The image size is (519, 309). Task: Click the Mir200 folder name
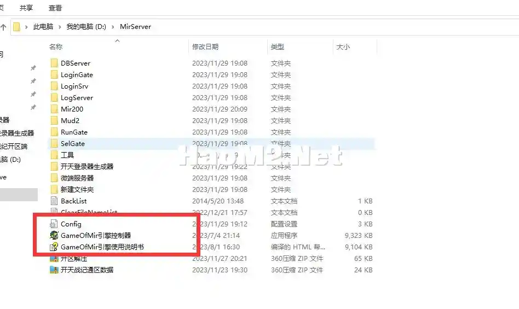72,109
